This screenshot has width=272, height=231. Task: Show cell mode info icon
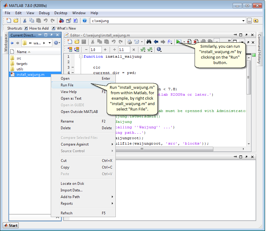159,50
